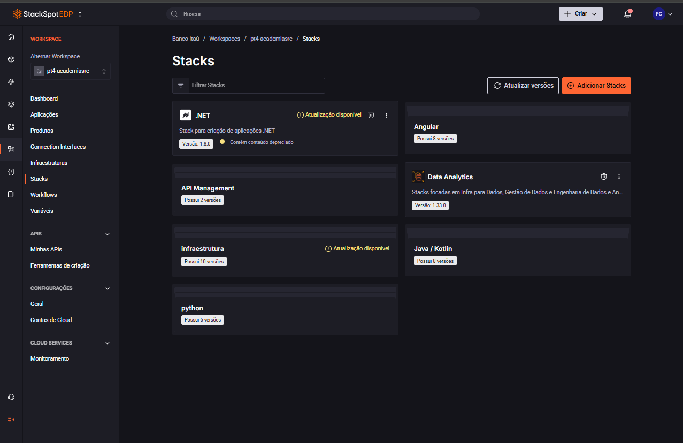
Task: Open the layers stacks icon in sidebar
Action: click(x=11, y=104)
